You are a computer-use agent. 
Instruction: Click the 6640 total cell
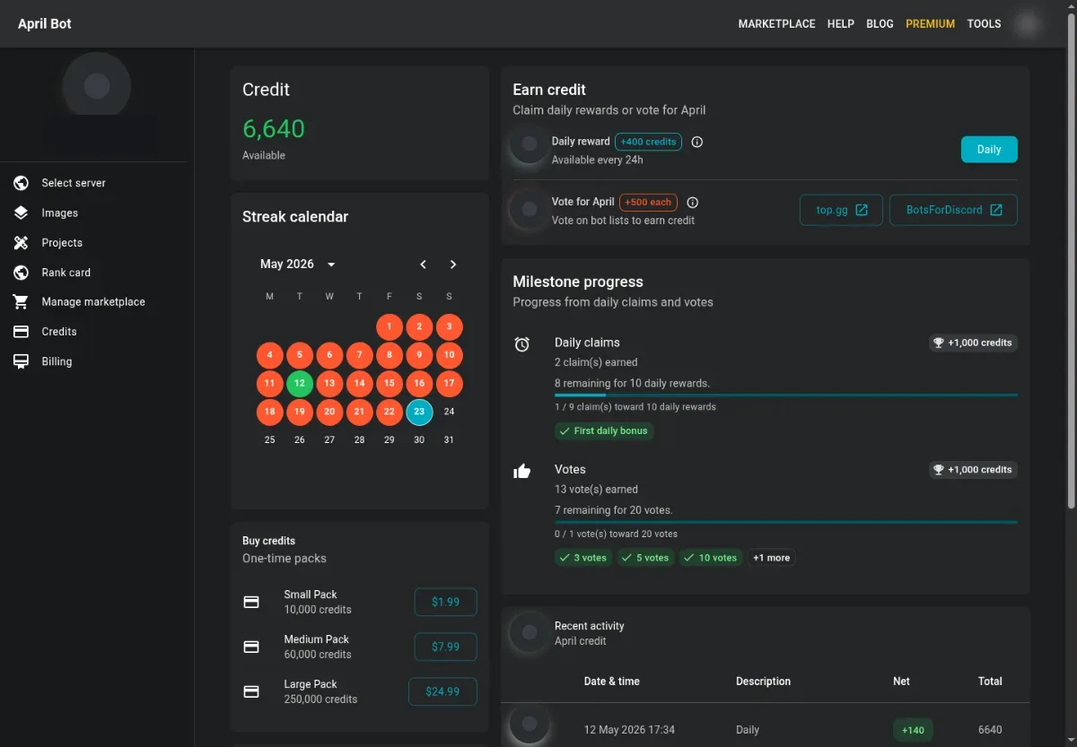[x=990, y=730]
